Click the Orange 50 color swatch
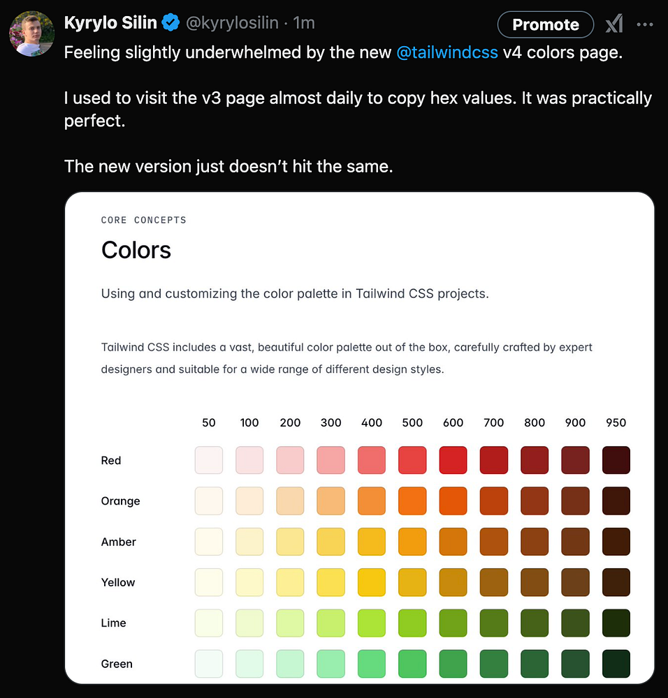The width and height of the screenshot is (668, 698). click(209, 500)
